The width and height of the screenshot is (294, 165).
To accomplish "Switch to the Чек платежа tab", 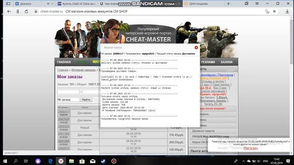I will coord(111,4).
